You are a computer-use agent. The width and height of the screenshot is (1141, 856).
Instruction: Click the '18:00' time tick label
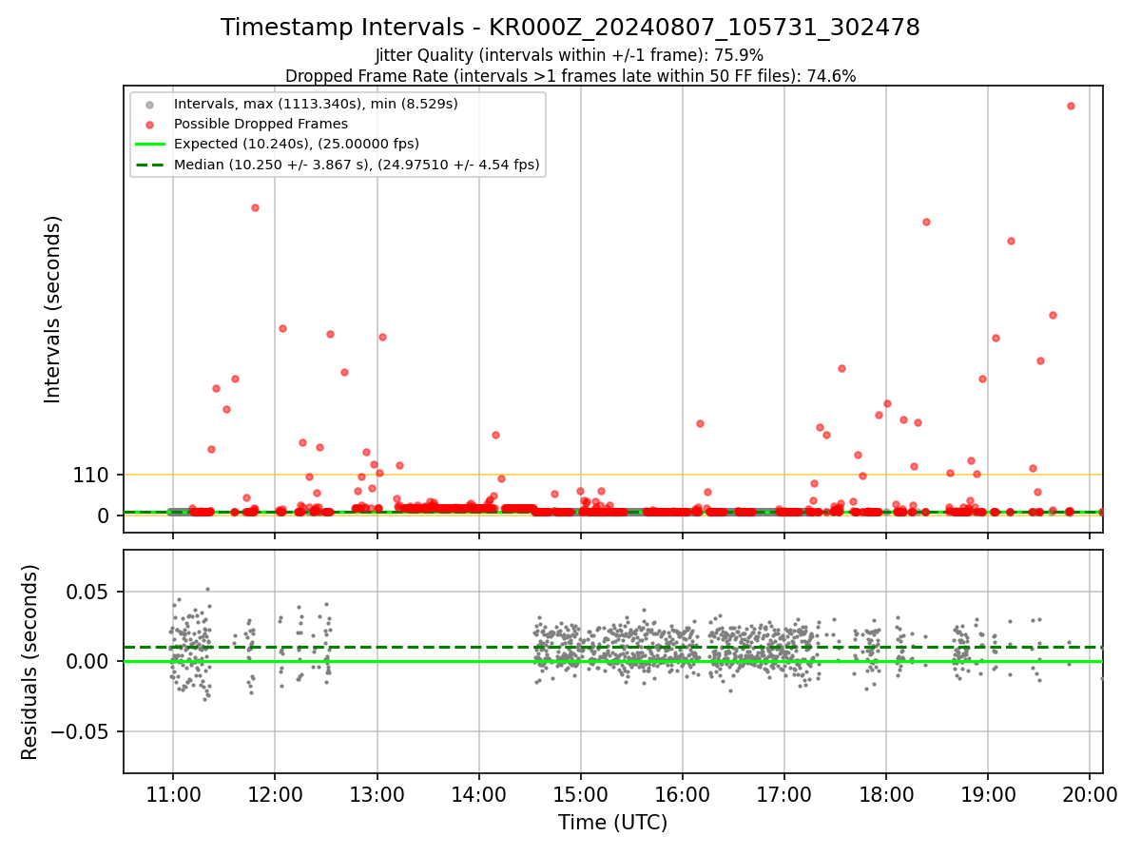click(885, 793)
